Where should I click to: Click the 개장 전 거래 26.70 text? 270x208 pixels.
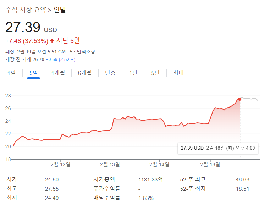click(25, 59)
